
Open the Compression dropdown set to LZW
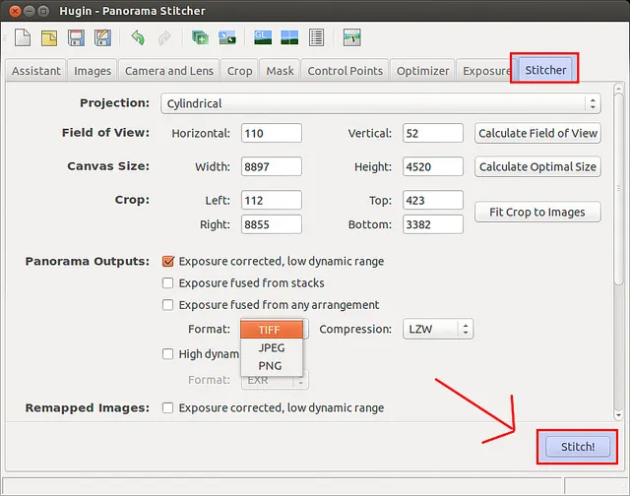[438, 330]
